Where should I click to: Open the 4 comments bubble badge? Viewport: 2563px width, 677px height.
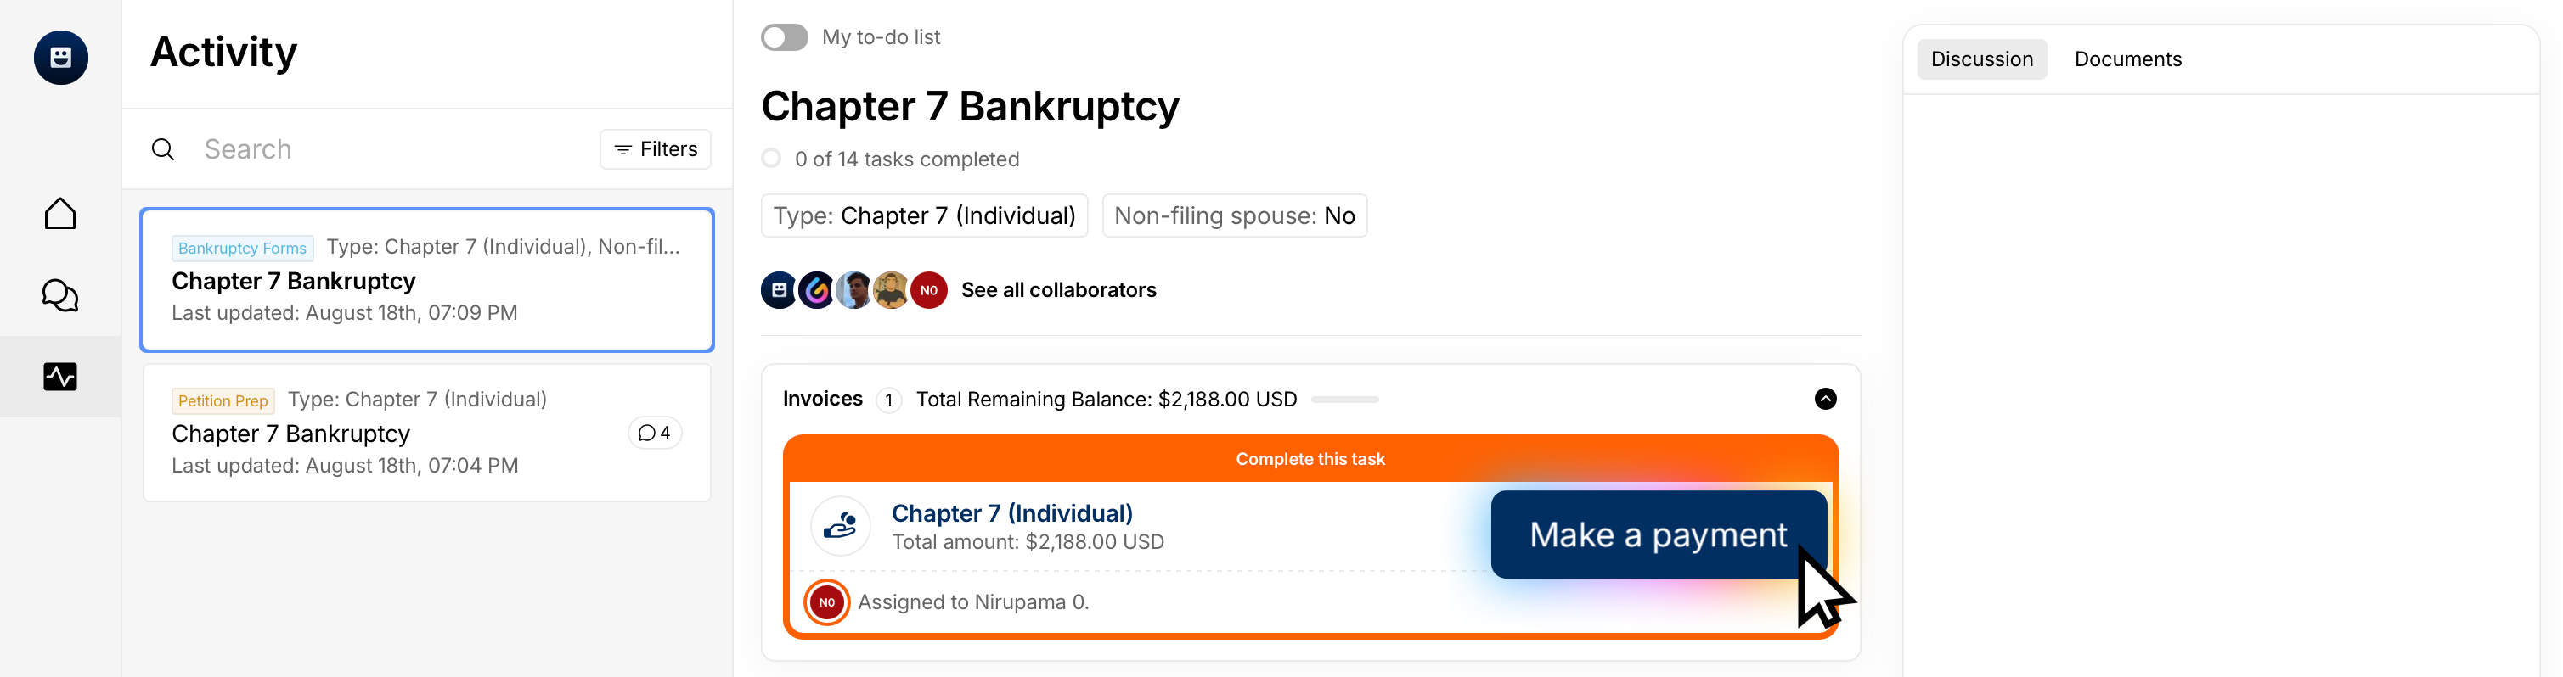[x=655, y=434]
